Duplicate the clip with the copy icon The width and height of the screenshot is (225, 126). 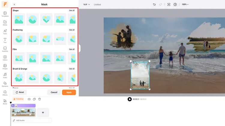click(x=34, y=99)
